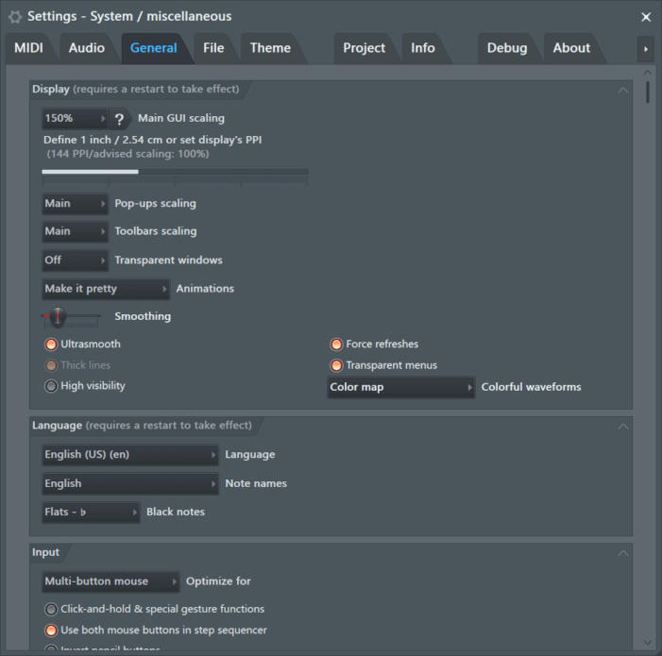662x656 pixels.
Task: Click the Smoothing knob
Action: [x=59, y=316]
